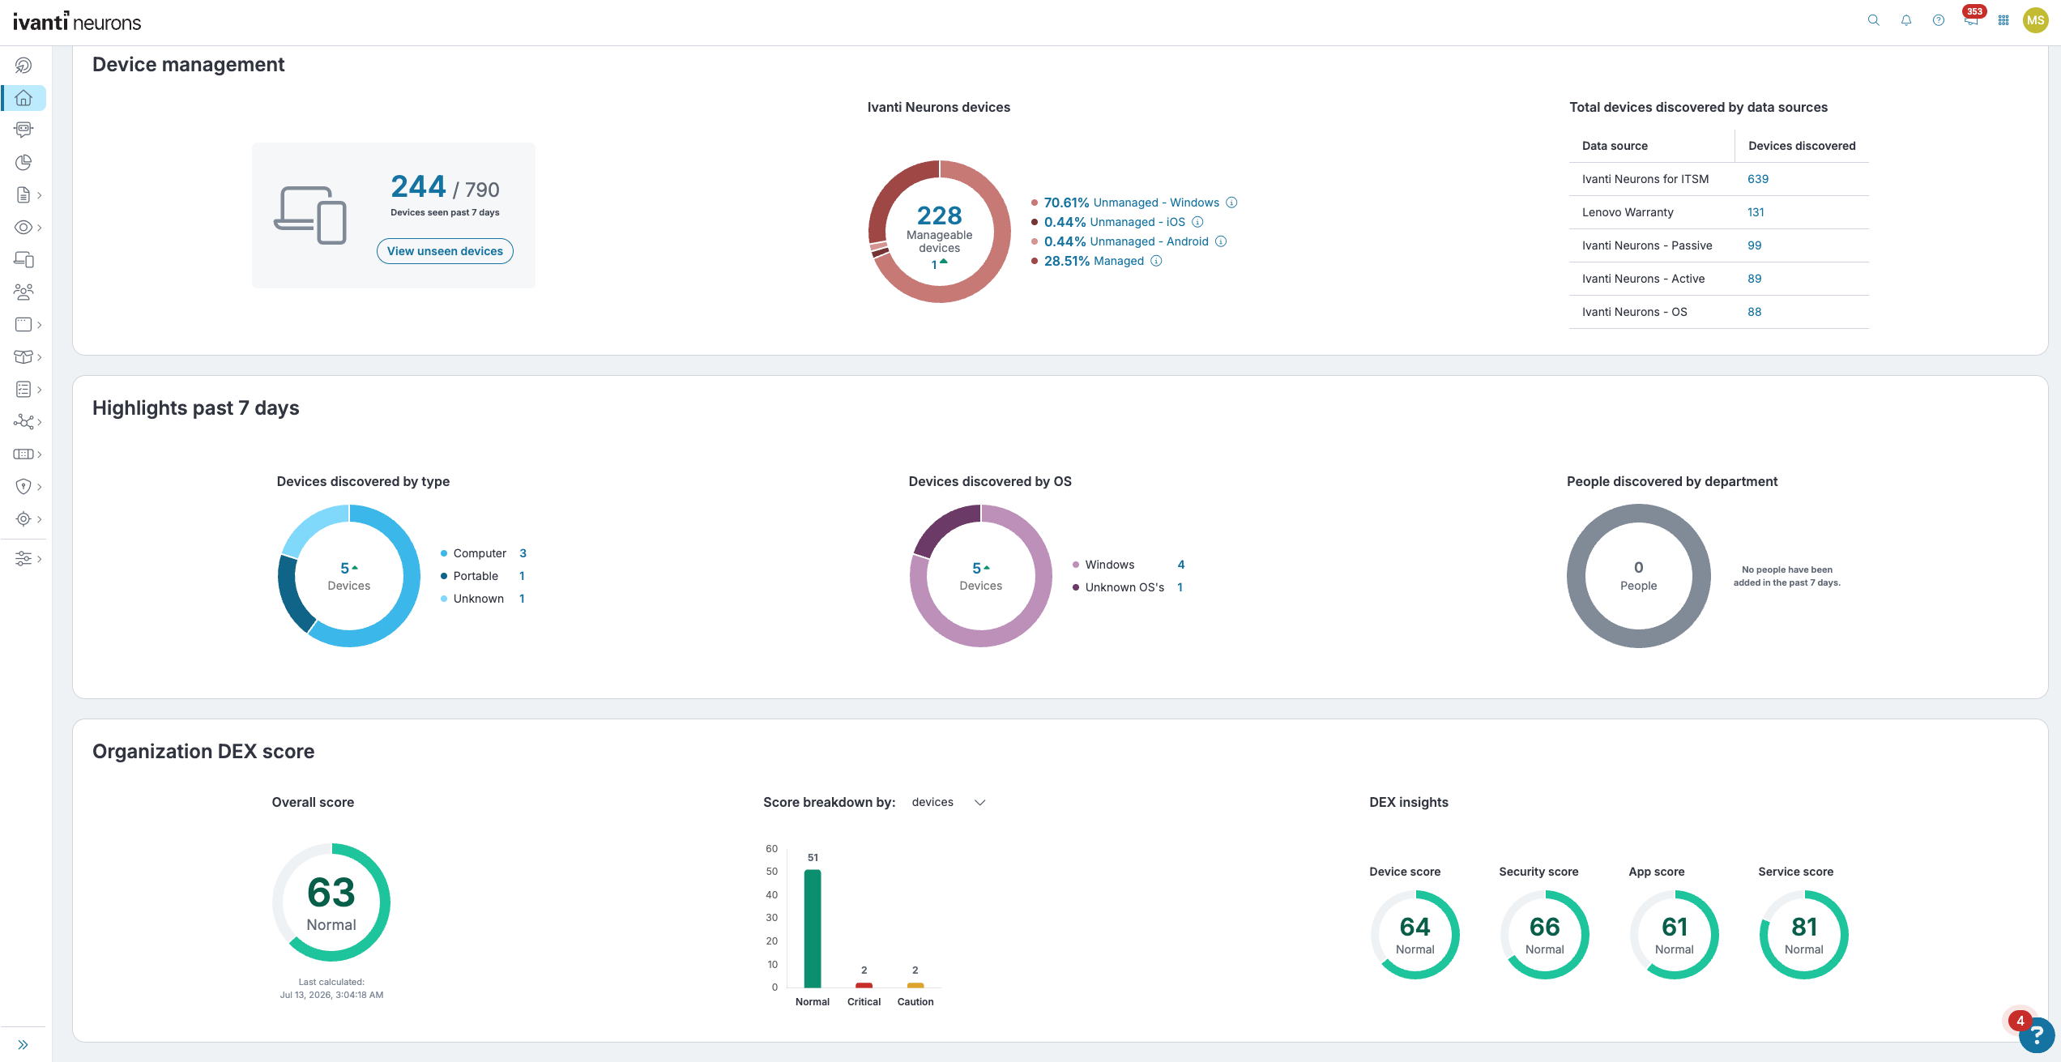Expand the package box submenu chevron
The width and height of the screenshot is (2061, 1062).
pos(39,357)
